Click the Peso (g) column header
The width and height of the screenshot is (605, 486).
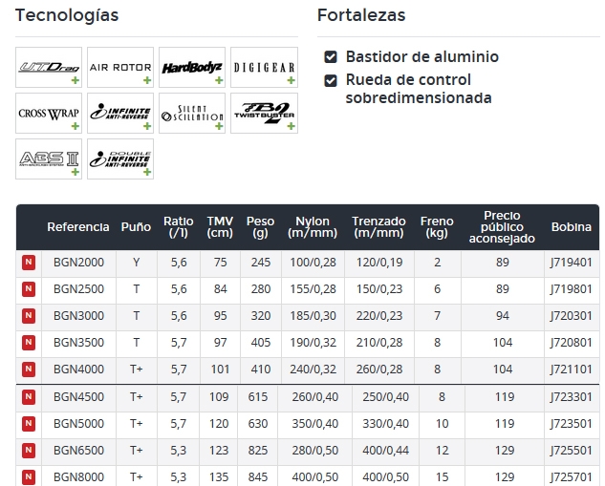tap(260, 227)
